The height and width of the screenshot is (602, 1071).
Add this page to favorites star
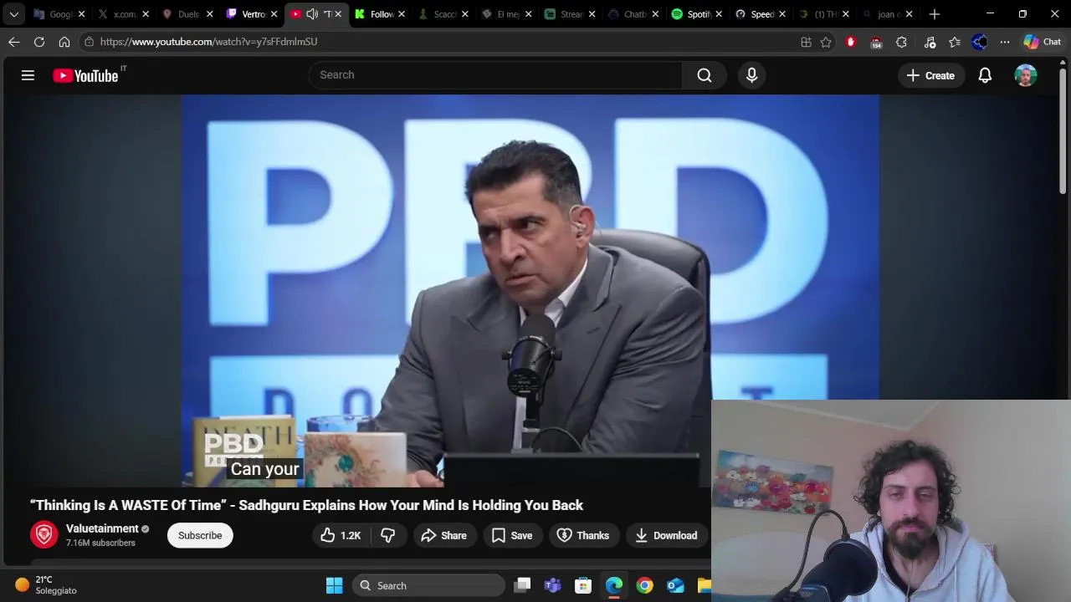coord(826,42)
